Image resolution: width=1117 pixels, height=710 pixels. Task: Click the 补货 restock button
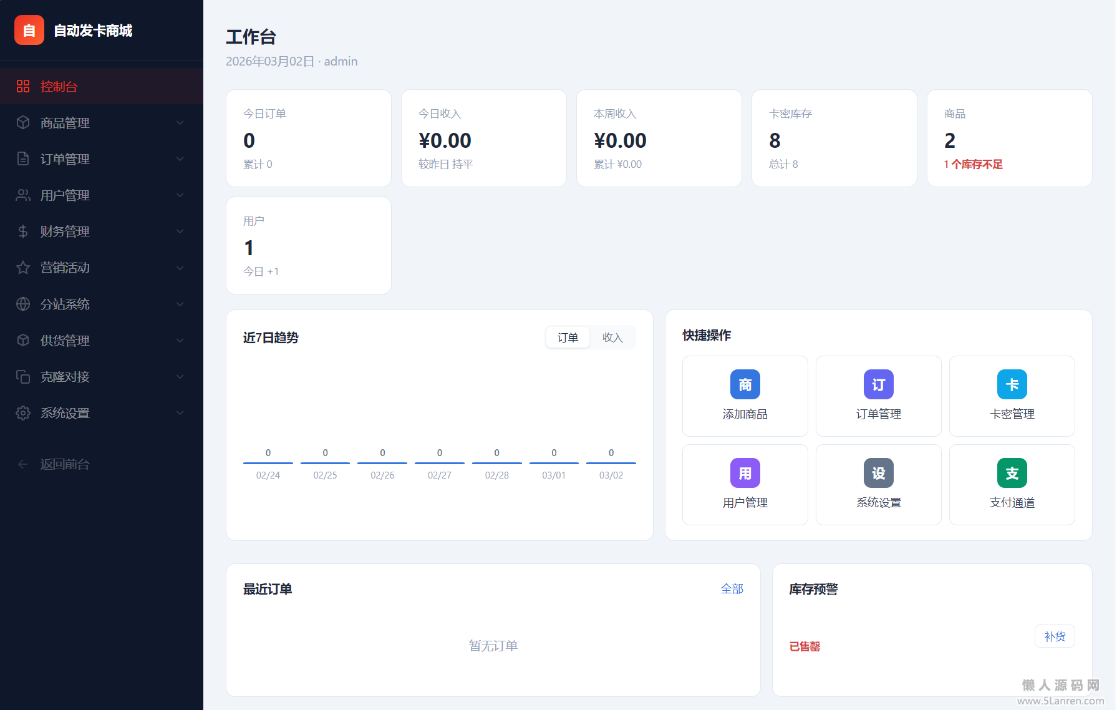[1055, 636]
